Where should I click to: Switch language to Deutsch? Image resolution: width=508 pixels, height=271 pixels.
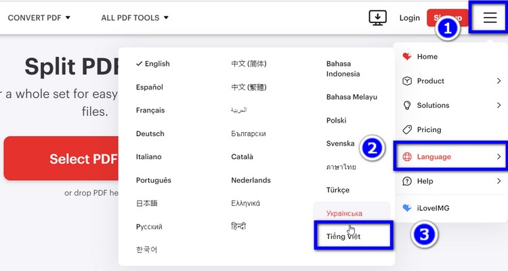pos(150,133)
